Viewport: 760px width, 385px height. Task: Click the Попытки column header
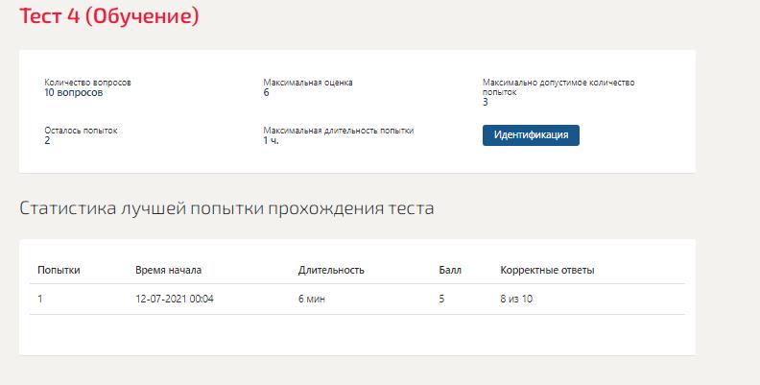point(59,270)
